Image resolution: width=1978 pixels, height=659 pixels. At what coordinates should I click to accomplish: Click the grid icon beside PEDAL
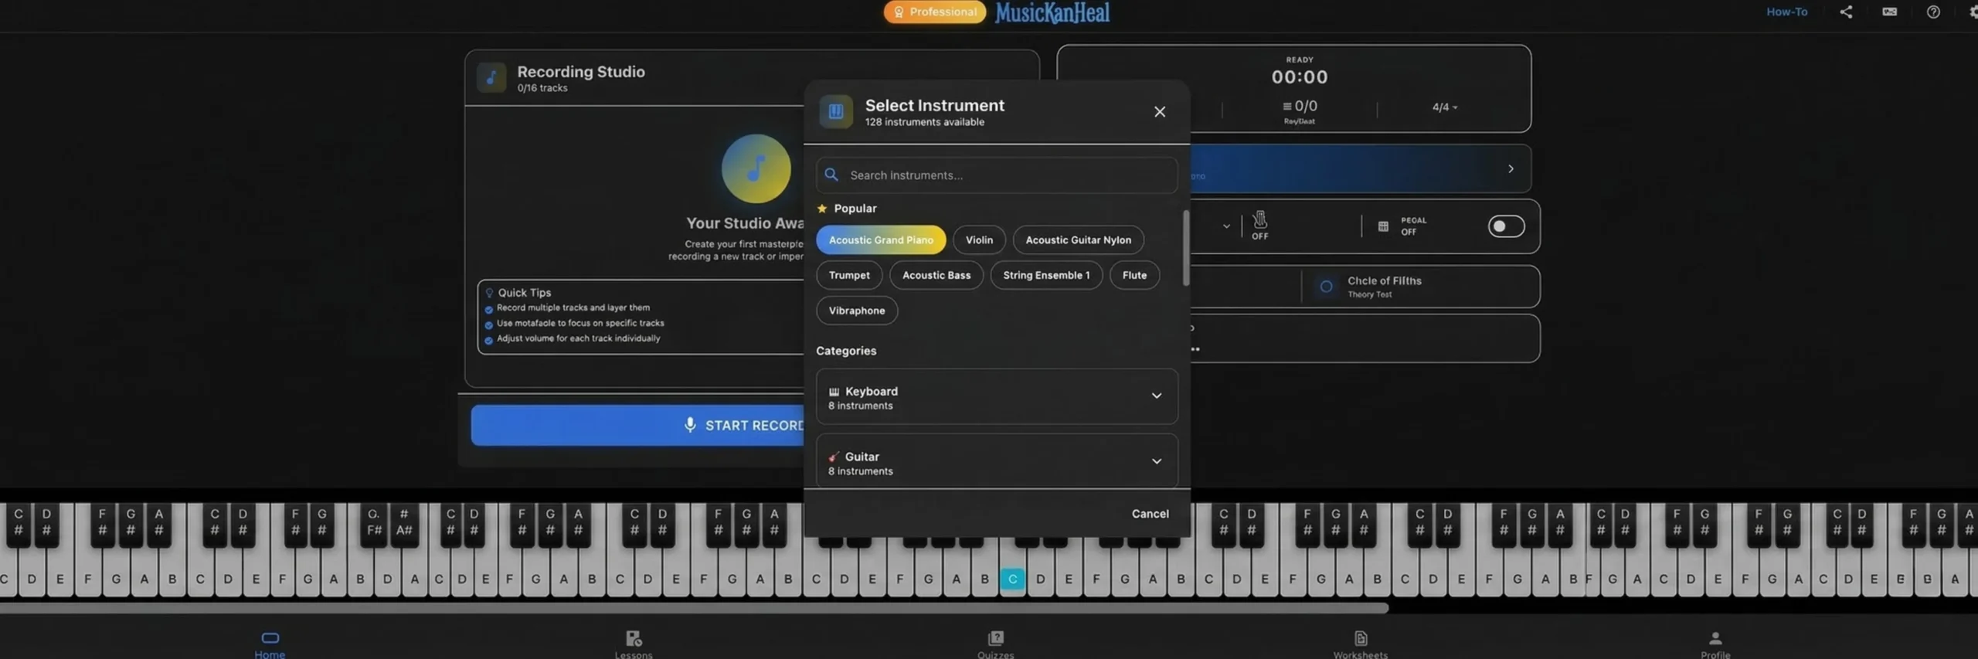pyautogui.click(x=1383, y=226)
